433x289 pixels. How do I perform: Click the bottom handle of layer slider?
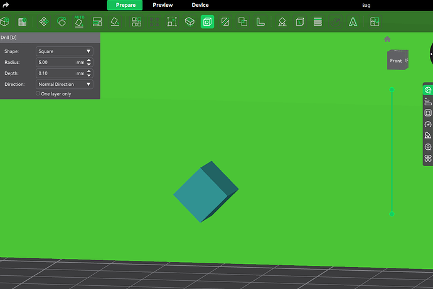[x=392, y=214]
